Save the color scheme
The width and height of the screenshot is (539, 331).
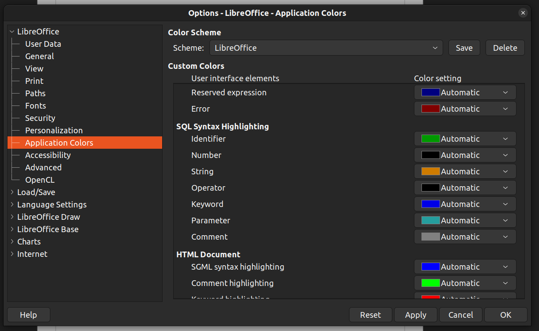click(x=464, y=48)
